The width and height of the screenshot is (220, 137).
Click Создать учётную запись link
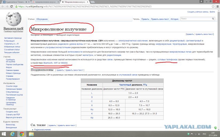tap(198, 12)
